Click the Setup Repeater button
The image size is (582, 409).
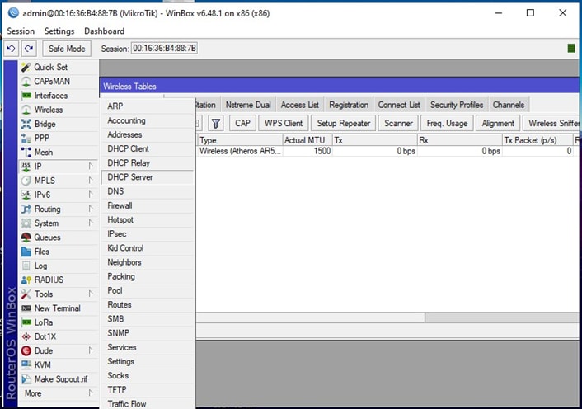point(343,123)
